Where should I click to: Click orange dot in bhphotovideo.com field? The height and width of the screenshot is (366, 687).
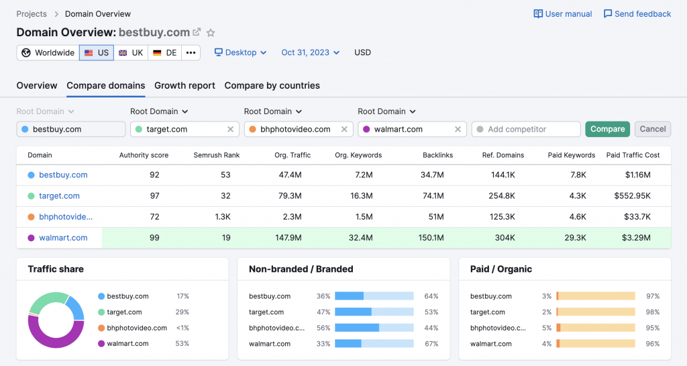tap(252, 130)
